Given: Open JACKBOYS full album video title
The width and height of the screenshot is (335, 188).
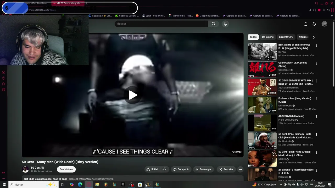Looking at the screenshot, I should [291, 116].
